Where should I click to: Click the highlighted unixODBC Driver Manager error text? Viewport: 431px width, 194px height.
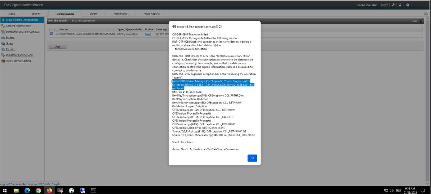point(213,84)
